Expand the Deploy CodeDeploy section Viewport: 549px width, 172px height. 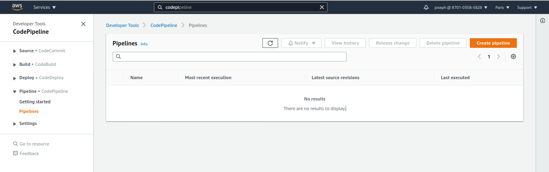(15, 78)
